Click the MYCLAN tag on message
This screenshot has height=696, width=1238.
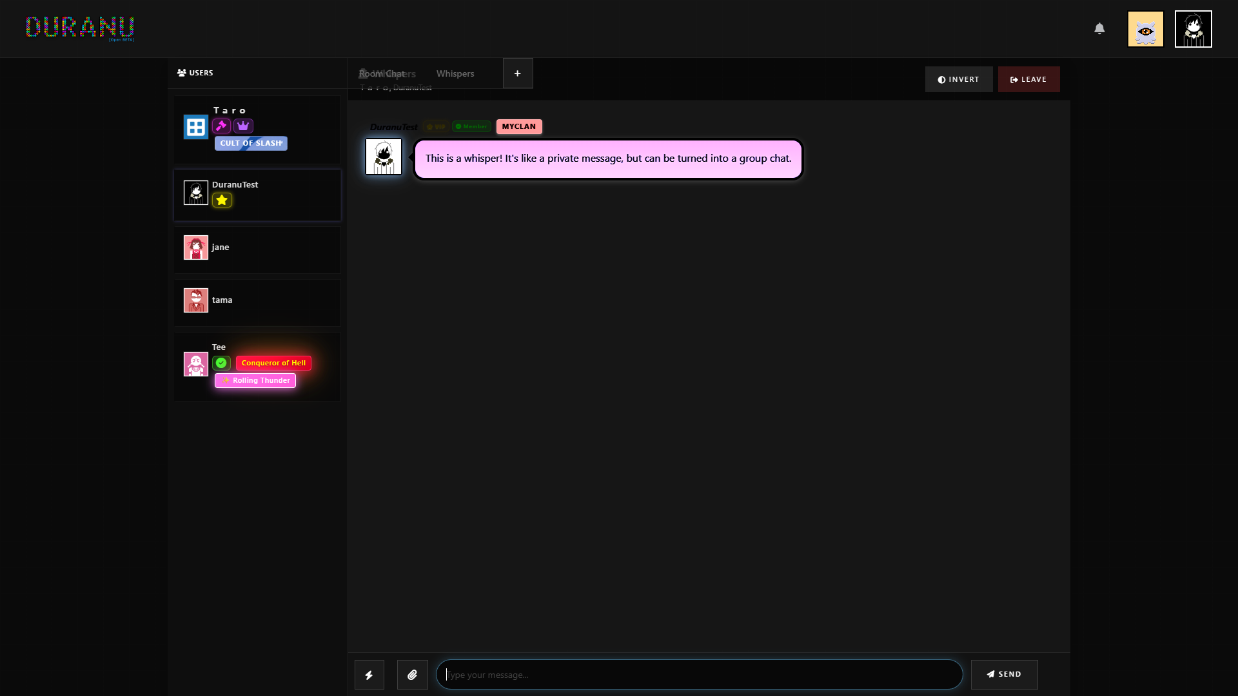(x=518, y=126)
